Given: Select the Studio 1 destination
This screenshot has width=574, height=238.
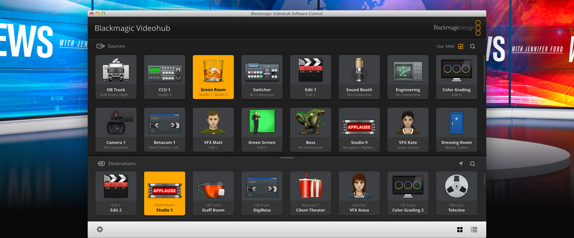Looking at the screenshot, I should [165, 193].
